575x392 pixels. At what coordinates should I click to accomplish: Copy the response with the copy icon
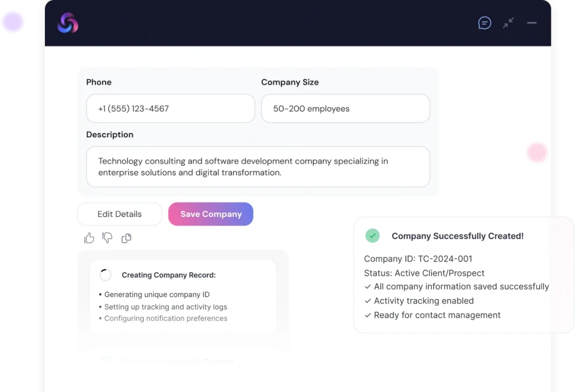126,238
